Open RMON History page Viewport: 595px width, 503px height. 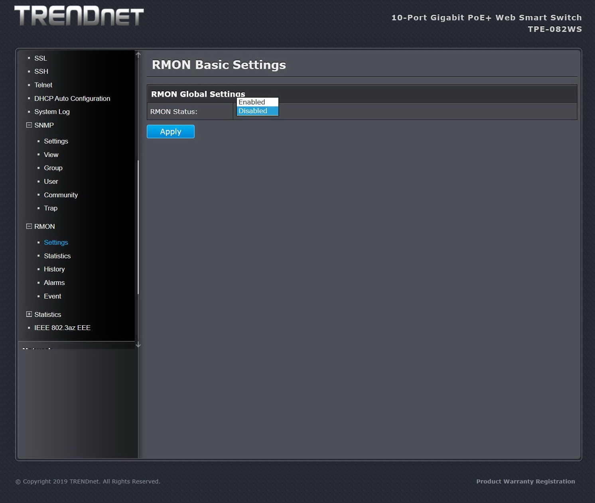pyautogui.click(x=54, y=269)
